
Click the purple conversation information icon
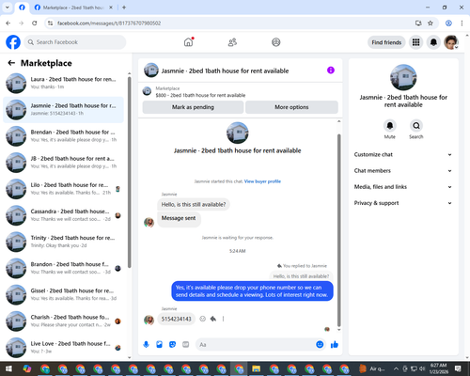331,70
